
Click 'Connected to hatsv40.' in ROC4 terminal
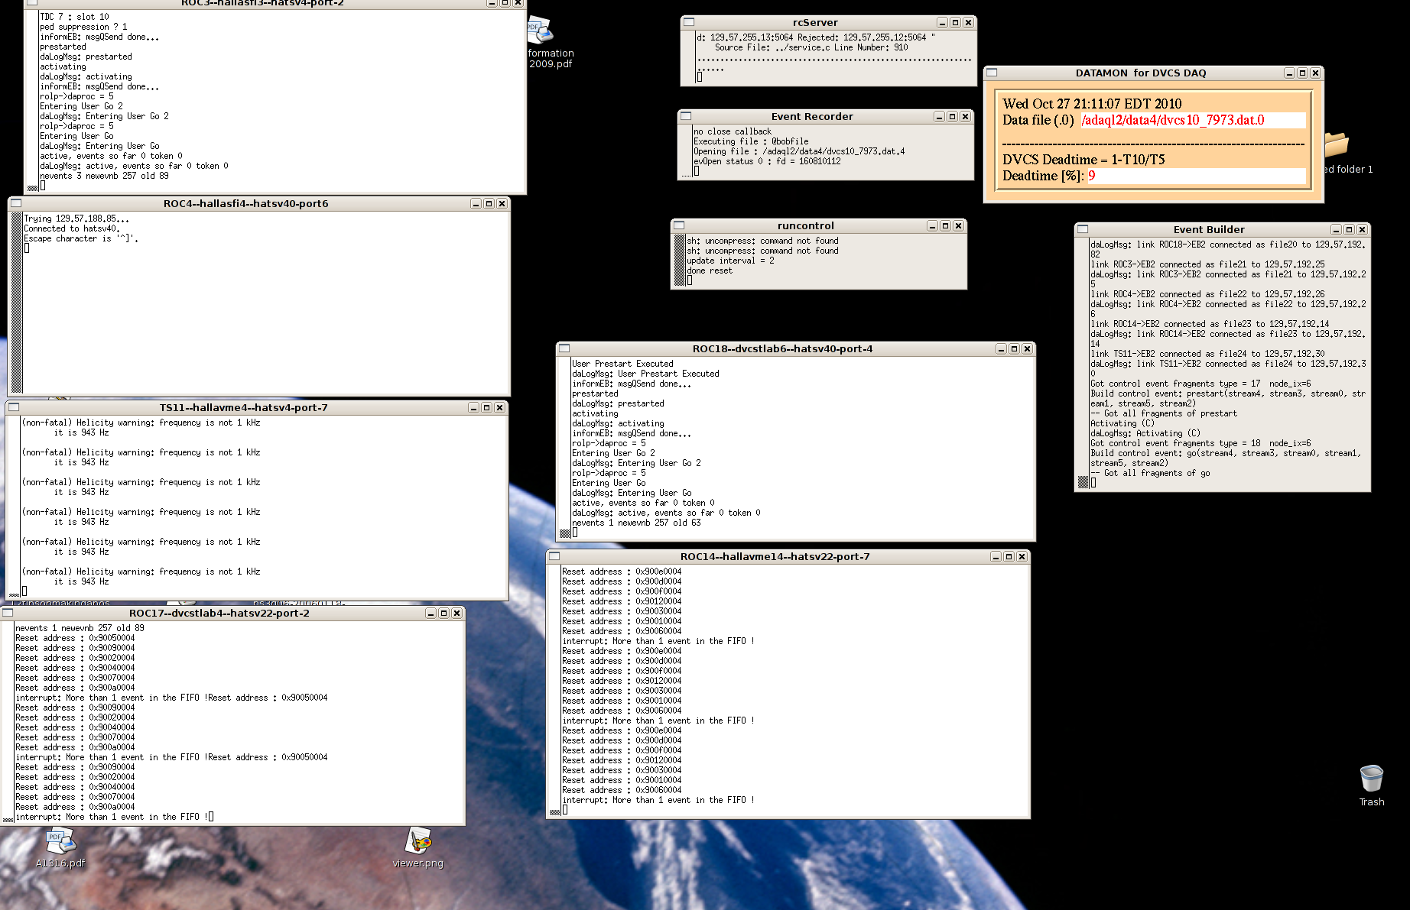point(72,228)
